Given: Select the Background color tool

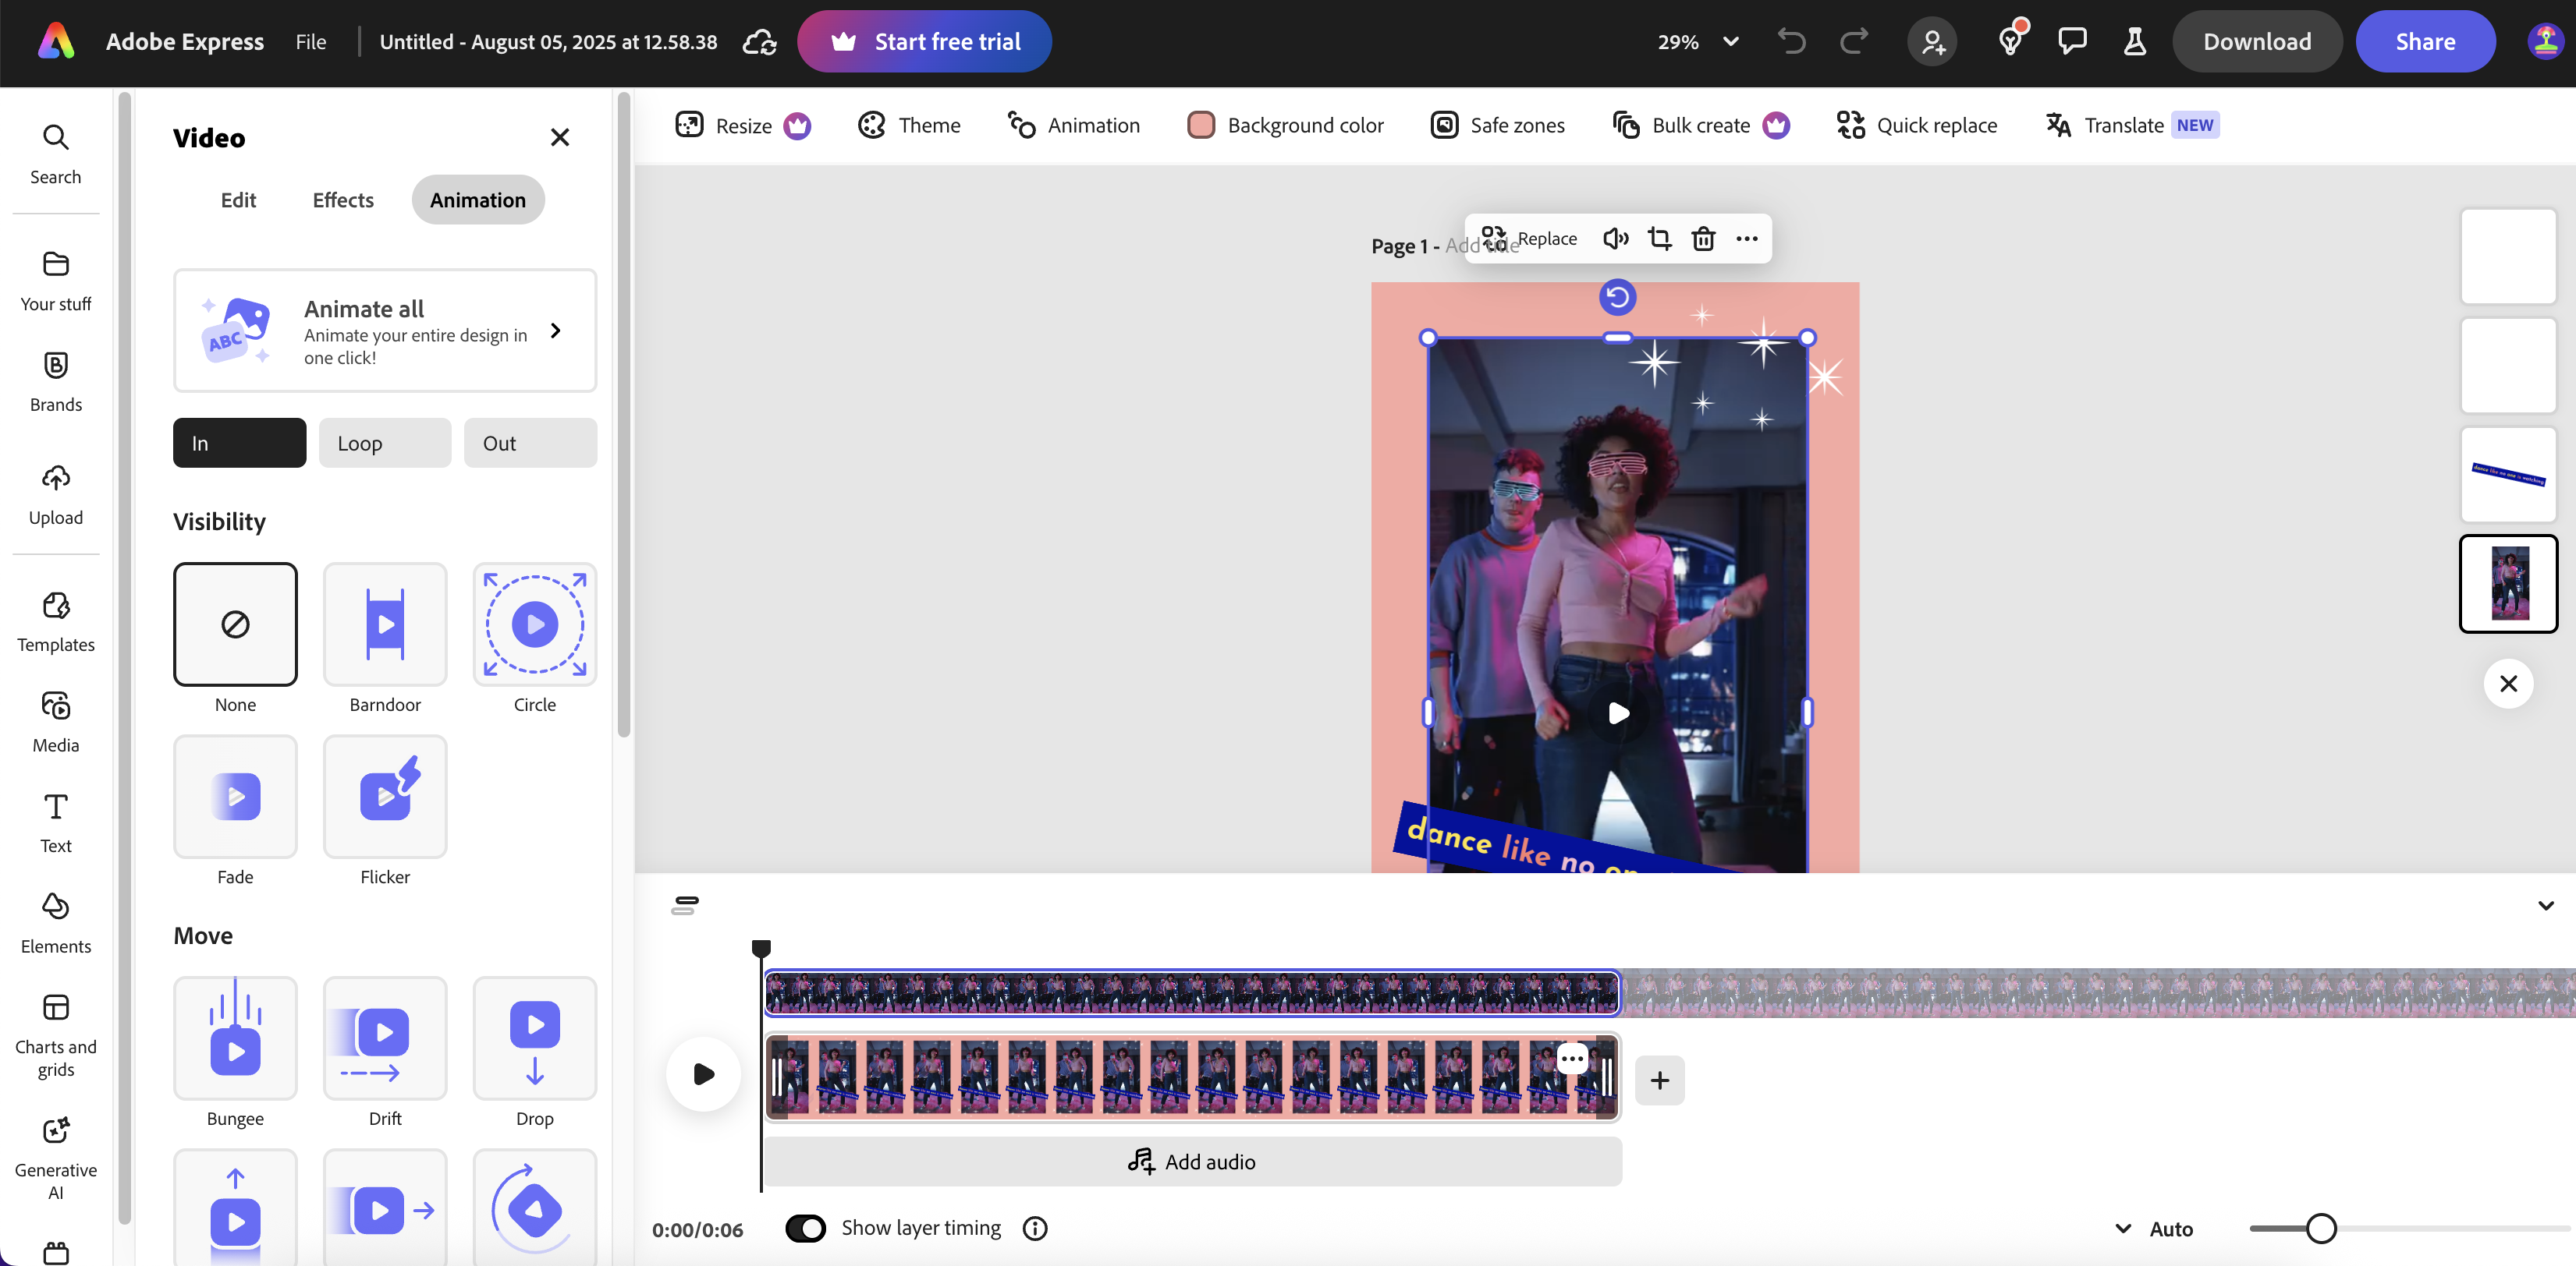Looking at the screenshot, I should tap(1285, 125).
